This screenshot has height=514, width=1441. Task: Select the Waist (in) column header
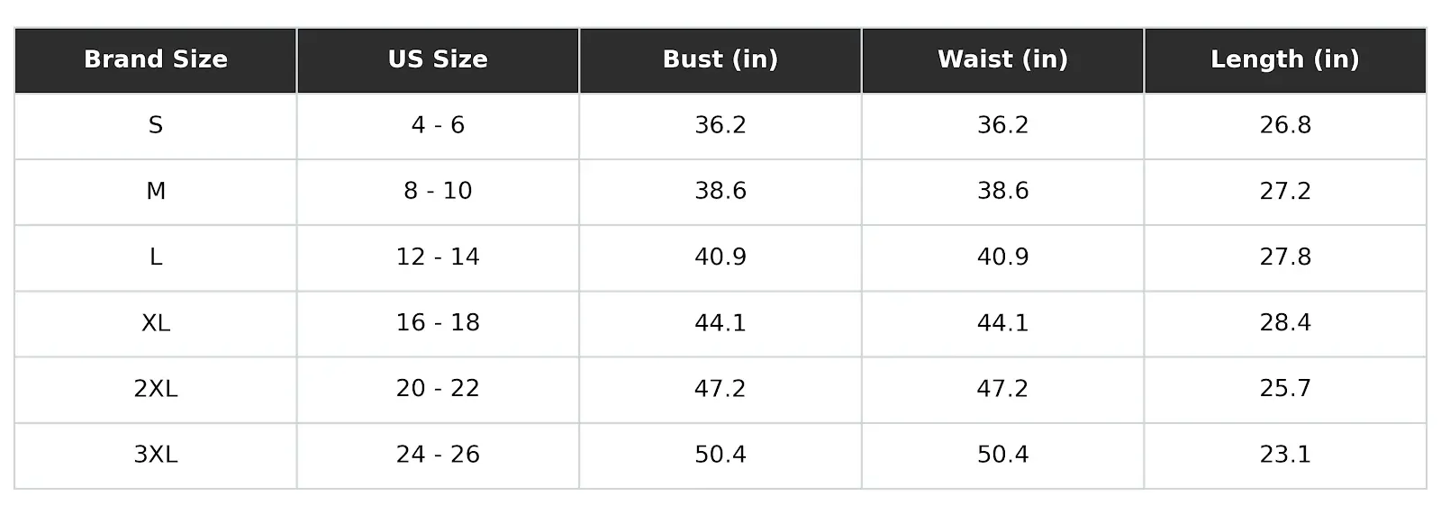[x=1002, y=59]
